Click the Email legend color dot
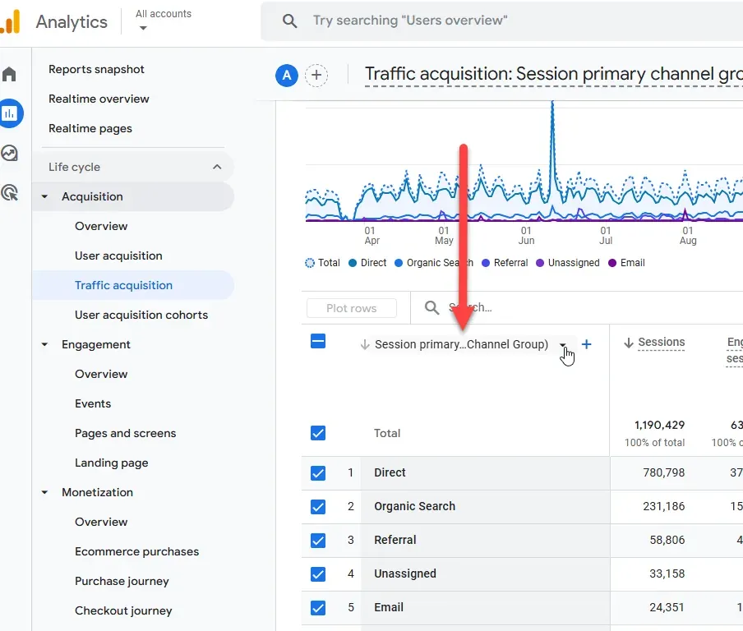The width and height of the screenshot is (743, 631). [x=612, y=263]
